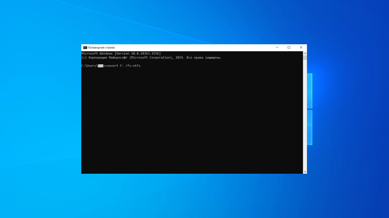Click the scrollbar up arrow
389x218 pixels.
tap(305, 53)
